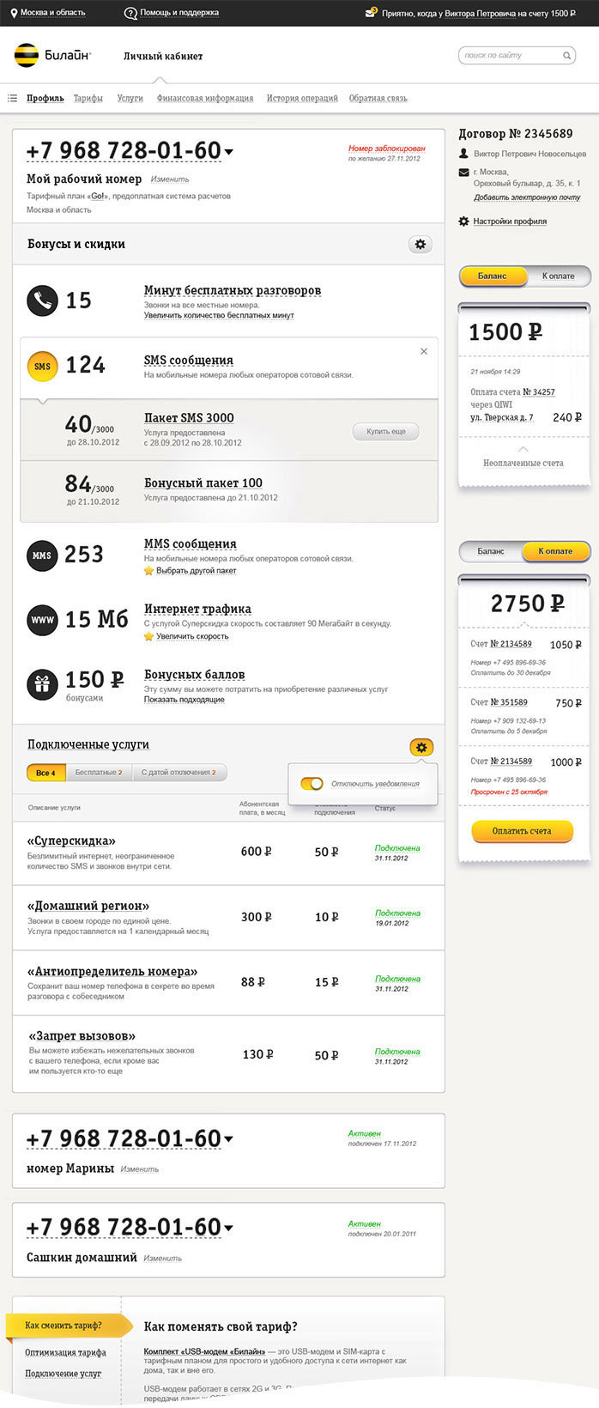Screen dimensions: 599x1408
Task: Click the gift bonus points icon
Action: pos(42,684)
